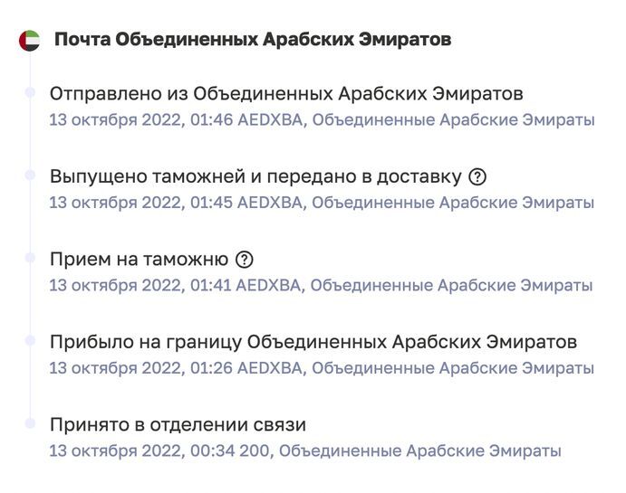The height and width of the screenshot is (493, 626).
Task: Click the timestamp line showing 01:41
Action: pyautogui.click(x=322, y=286)
